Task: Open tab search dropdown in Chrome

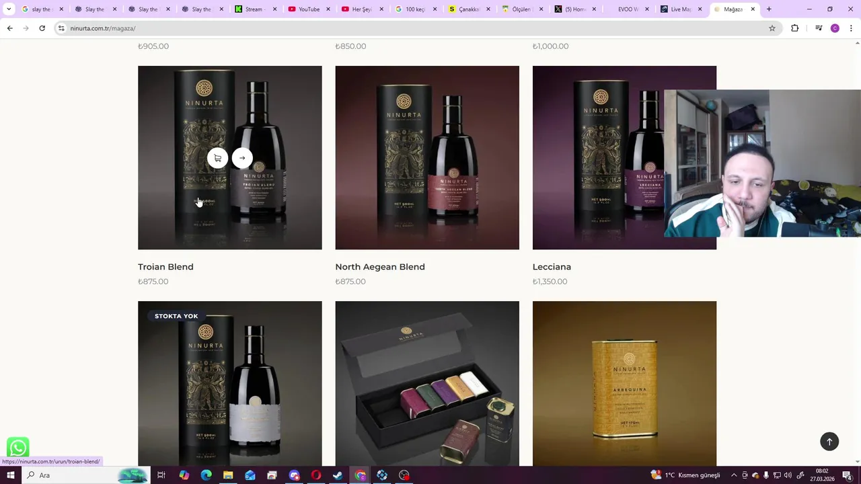Action: coord(9,9)
